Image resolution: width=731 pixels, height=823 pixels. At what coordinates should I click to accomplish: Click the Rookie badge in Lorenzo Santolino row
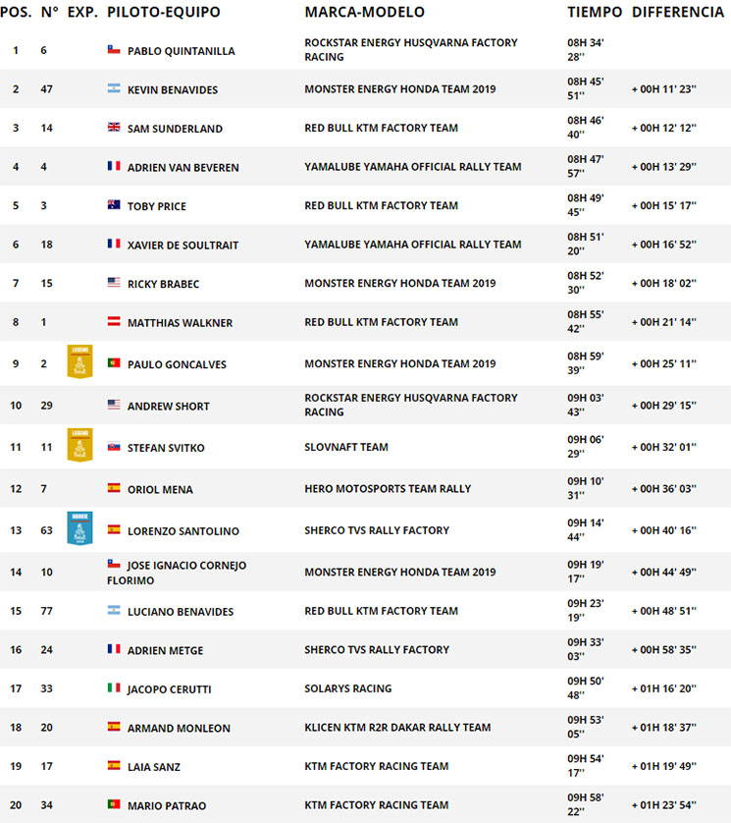tap(79, 528)
